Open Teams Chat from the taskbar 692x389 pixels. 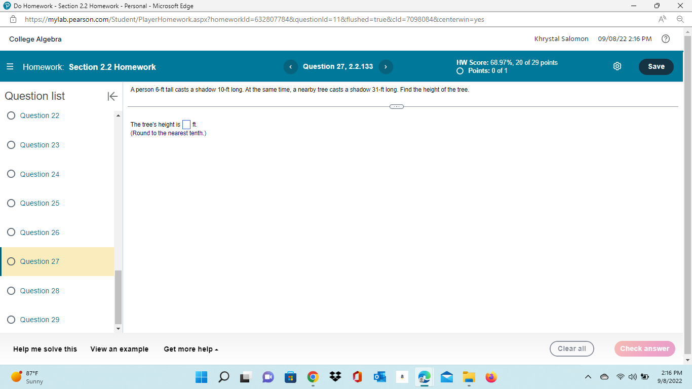click(x=268, y=377)
